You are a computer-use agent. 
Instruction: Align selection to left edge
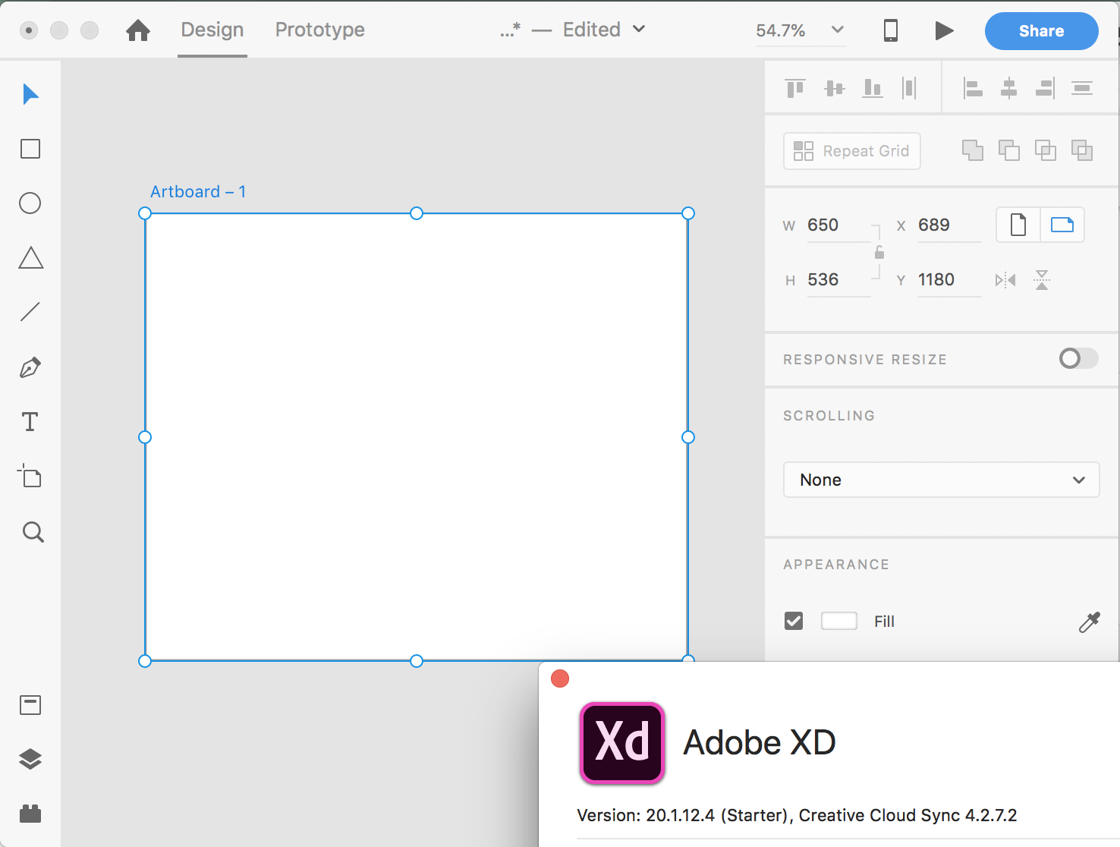pyautogui.click(x=973, y=89)
